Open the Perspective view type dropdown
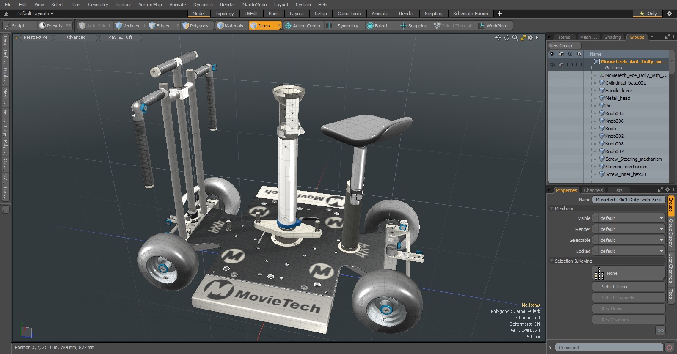The width and height of the screenshot is (677, 354). tap(36, 37)
